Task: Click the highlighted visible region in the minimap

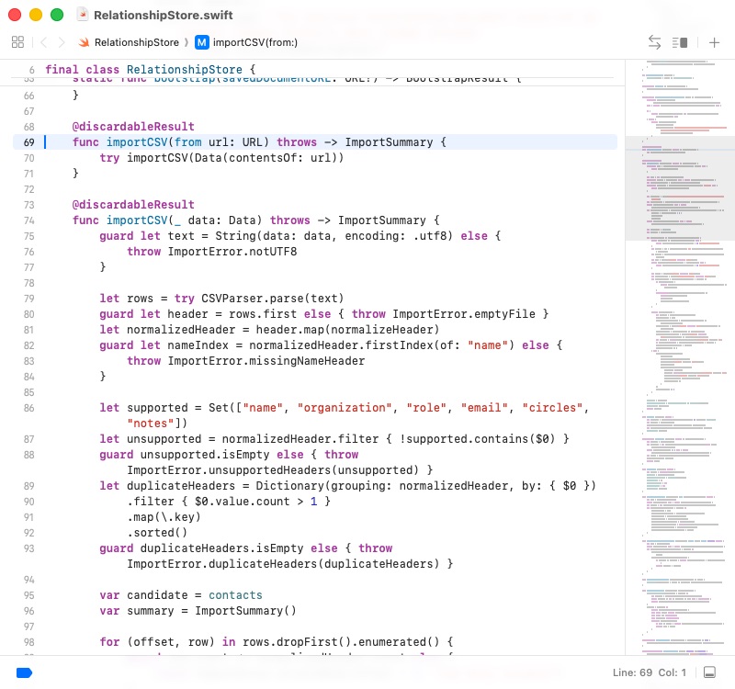Action: click(x=680, y=188)
